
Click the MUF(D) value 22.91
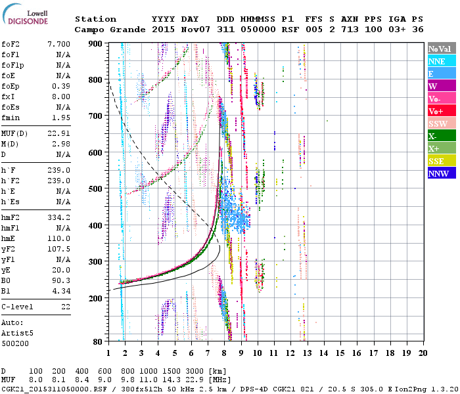pyautogui.click(x=58, y=133)
